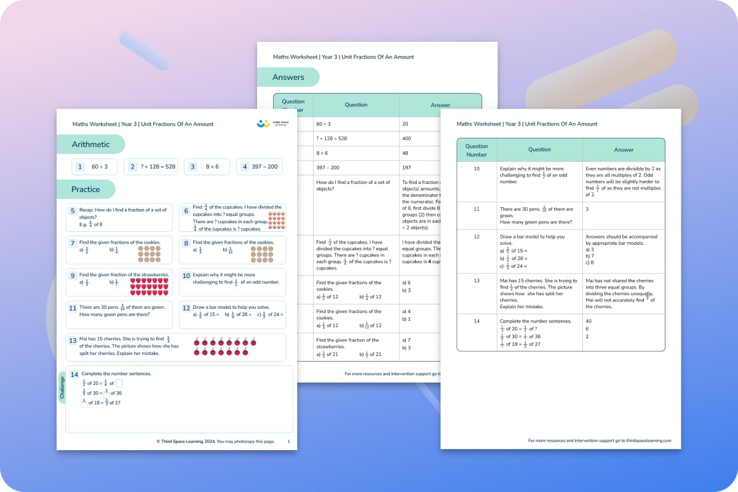Click 'Question Number' header on the right page
738x492 pixels.
(x=477, y=150)
